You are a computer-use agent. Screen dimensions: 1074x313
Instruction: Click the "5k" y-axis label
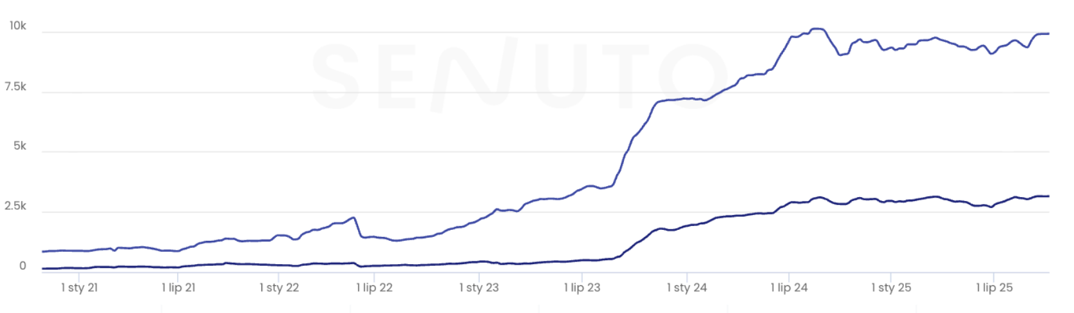[20, 146]
